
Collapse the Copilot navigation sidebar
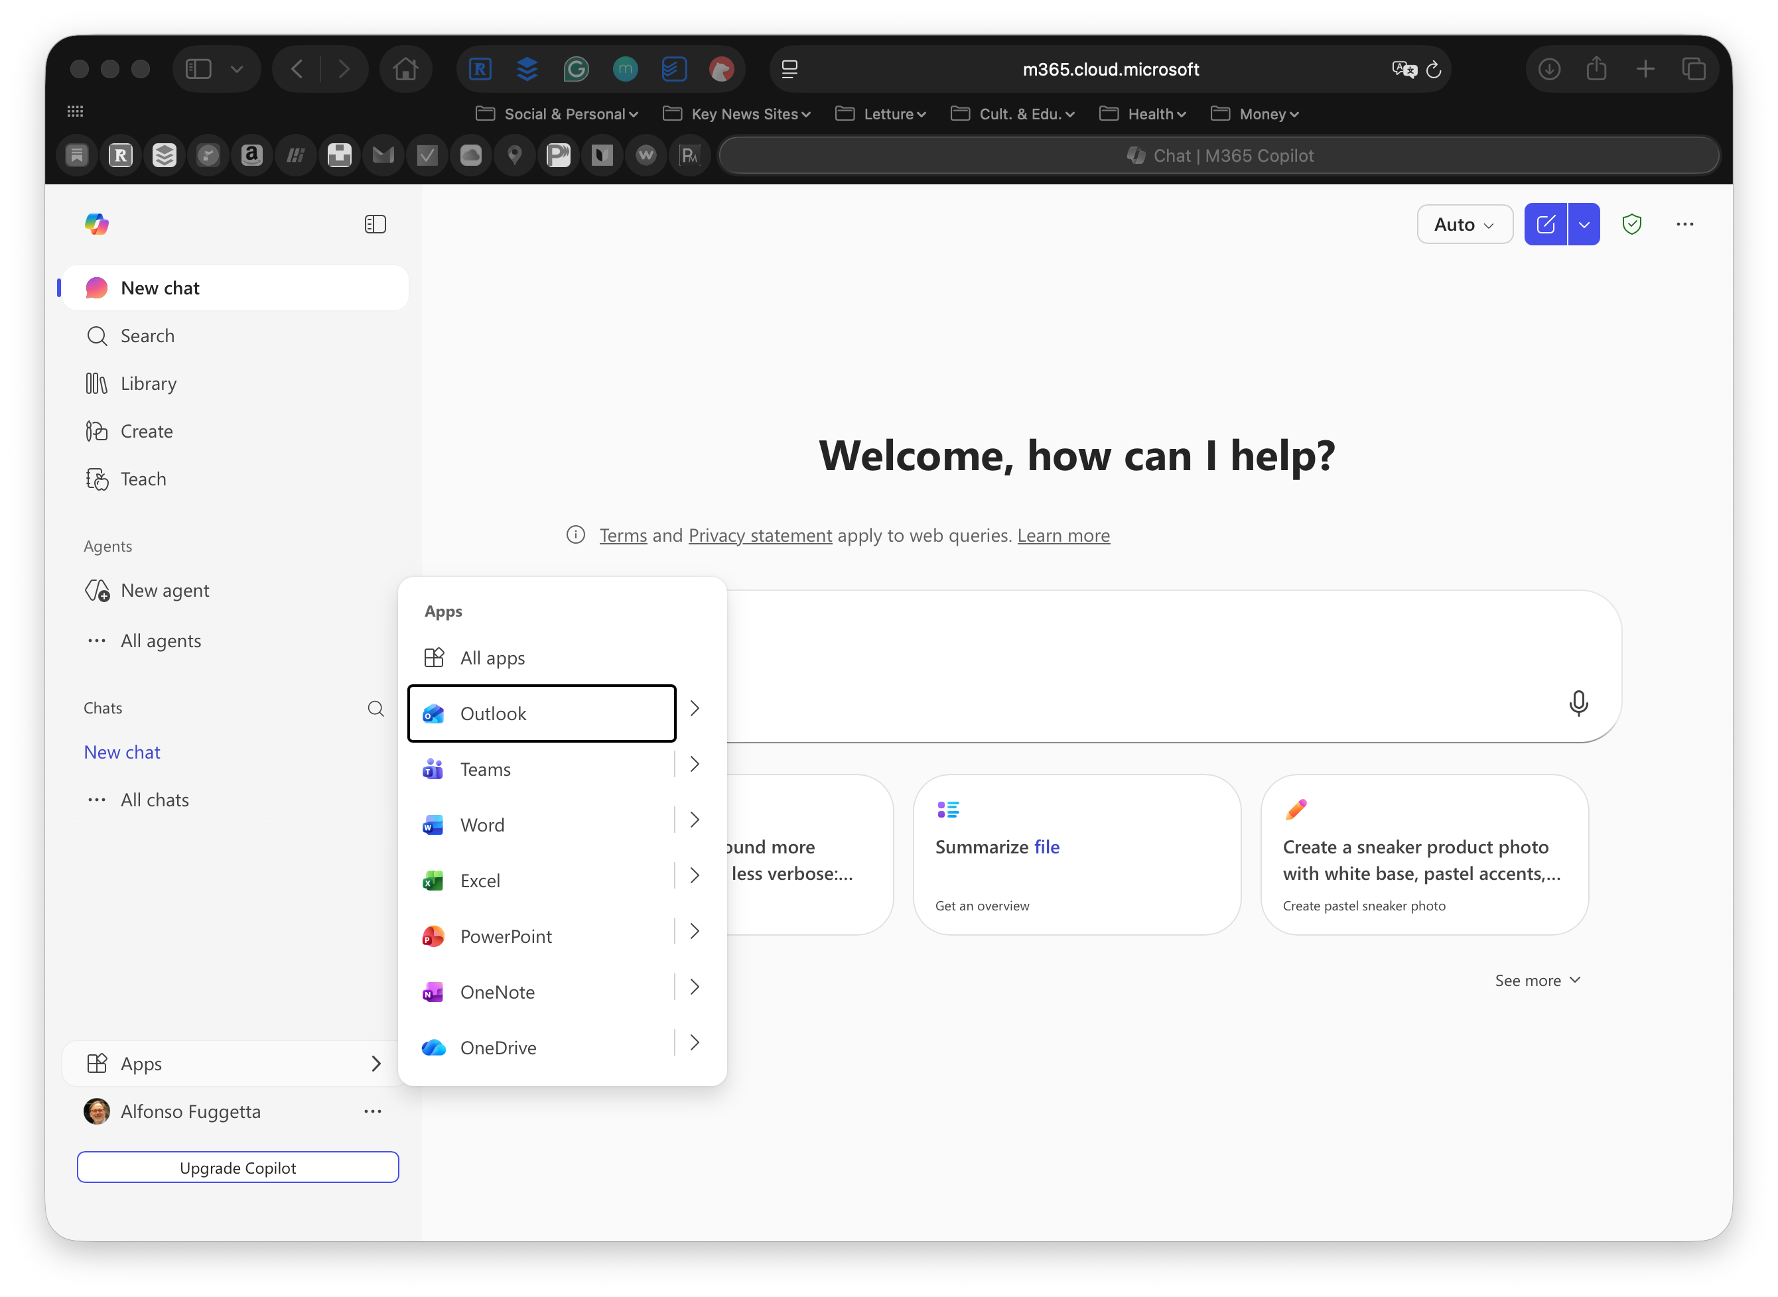pyautogui.click(x=376, y=225)
